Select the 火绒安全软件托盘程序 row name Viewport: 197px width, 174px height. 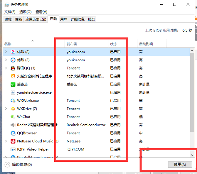point(34,76)
